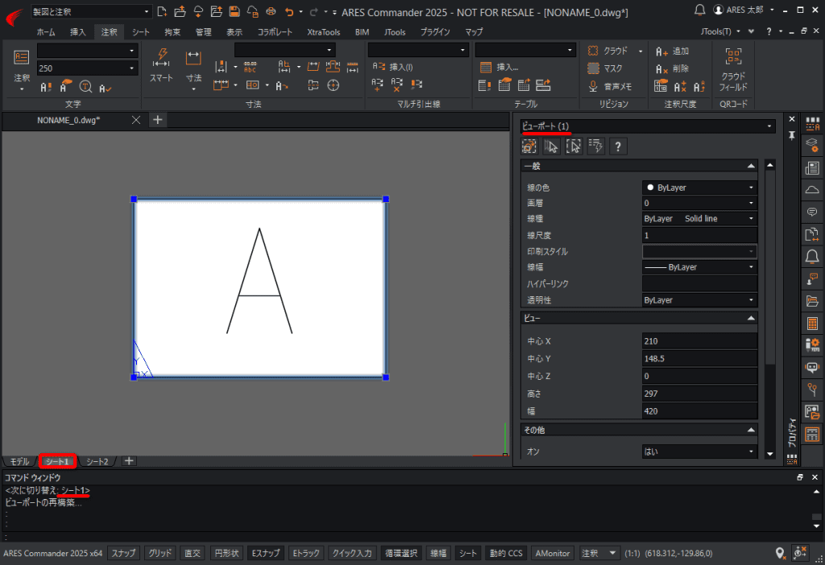This screenshot has width=825, height=565.
Task: Click the help question mark in Properties panel
Action: pos(618,146)
